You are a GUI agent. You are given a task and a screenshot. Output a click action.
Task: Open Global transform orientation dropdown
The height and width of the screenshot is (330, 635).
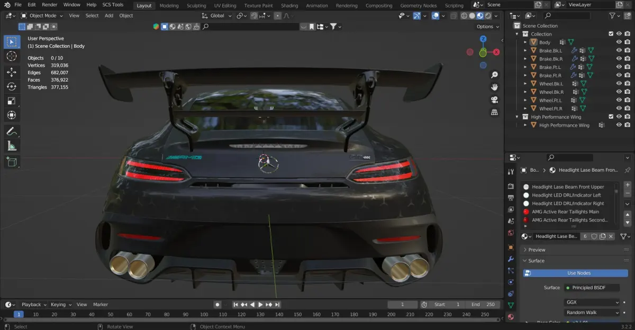pos(216,16)
